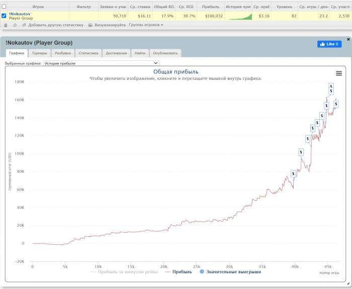Expand the Группы игроков dropdown
Image resolution: width=352 pixels, height=289 pixels.
(x=146, y=25)
